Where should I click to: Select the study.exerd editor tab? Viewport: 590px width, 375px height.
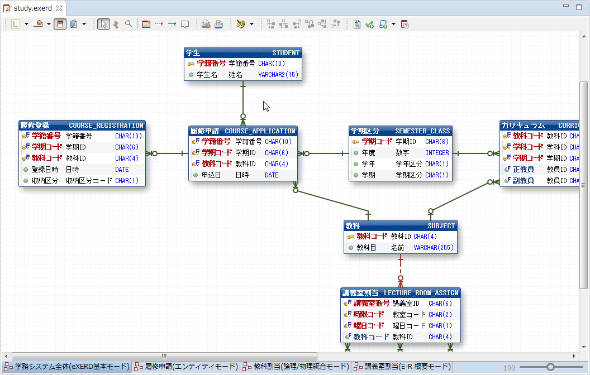(x=33, y=8)
